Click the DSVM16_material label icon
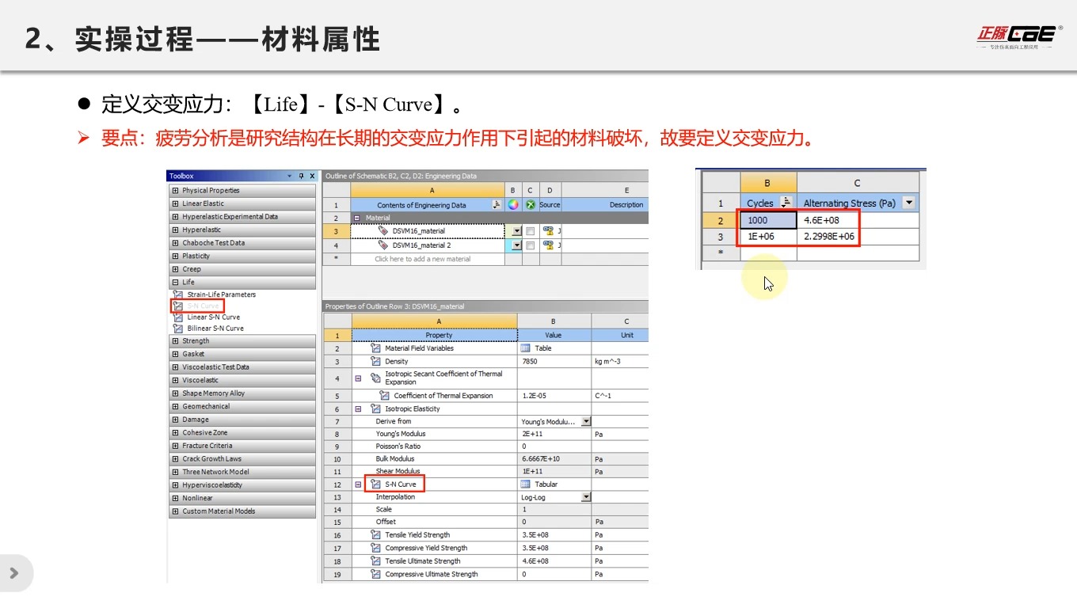This screenshot has width=1077, height=608. point(383,230)
